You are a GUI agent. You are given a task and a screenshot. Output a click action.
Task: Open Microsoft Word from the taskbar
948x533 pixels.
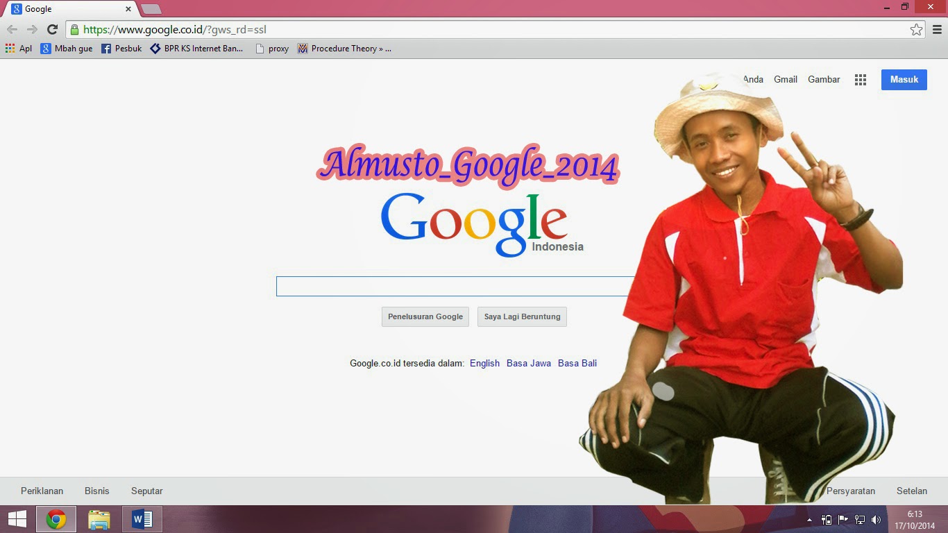point(142,519)
